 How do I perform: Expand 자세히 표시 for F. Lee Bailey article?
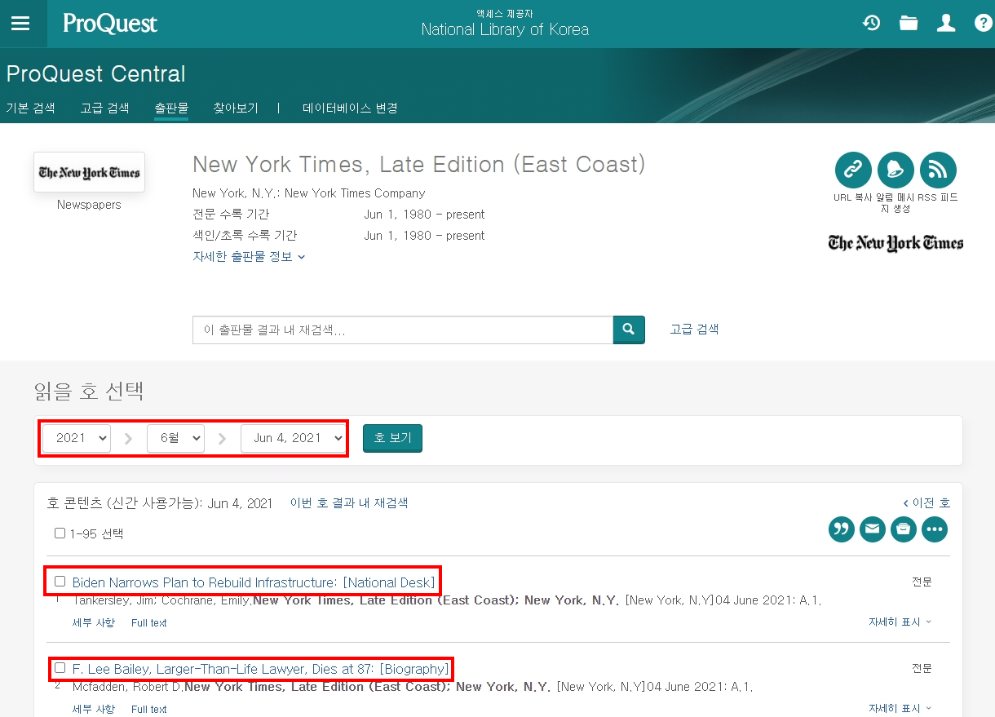pyautogui.click(x=900, y=708)
